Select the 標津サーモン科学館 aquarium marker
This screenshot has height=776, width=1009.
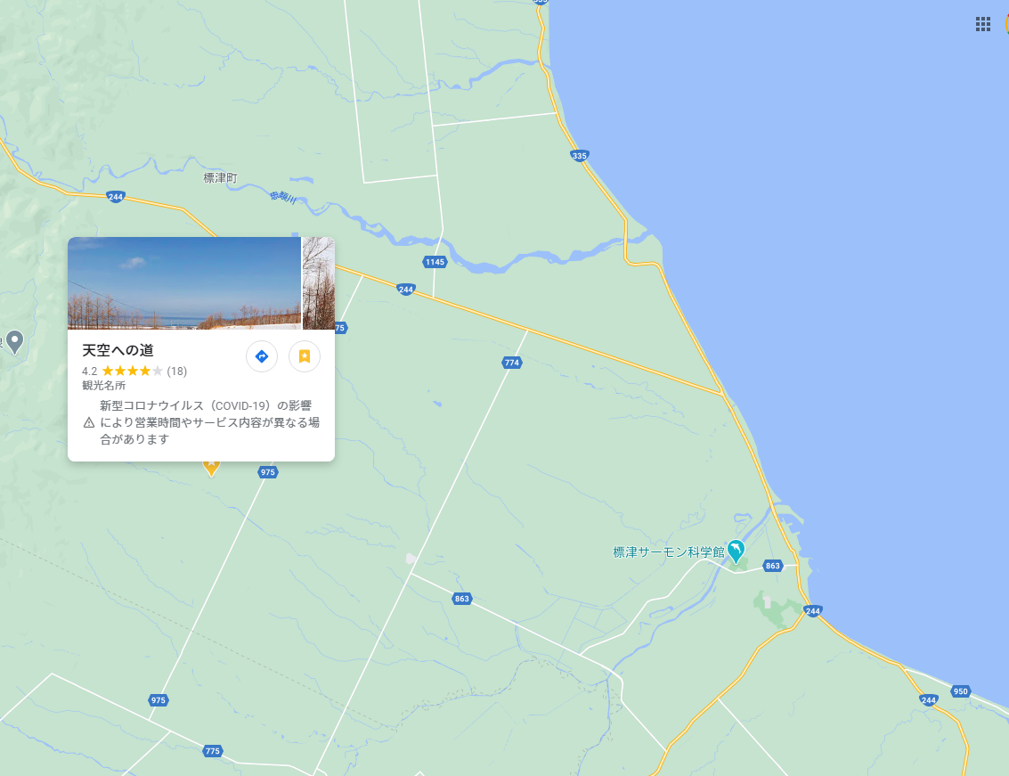pyautogui.click(x=736, y=551)
